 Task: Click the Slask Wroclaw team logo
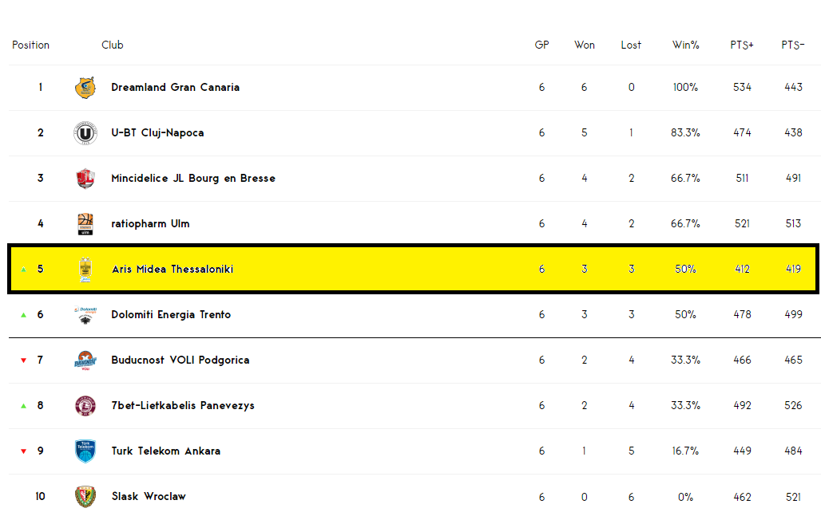point(85,497)
